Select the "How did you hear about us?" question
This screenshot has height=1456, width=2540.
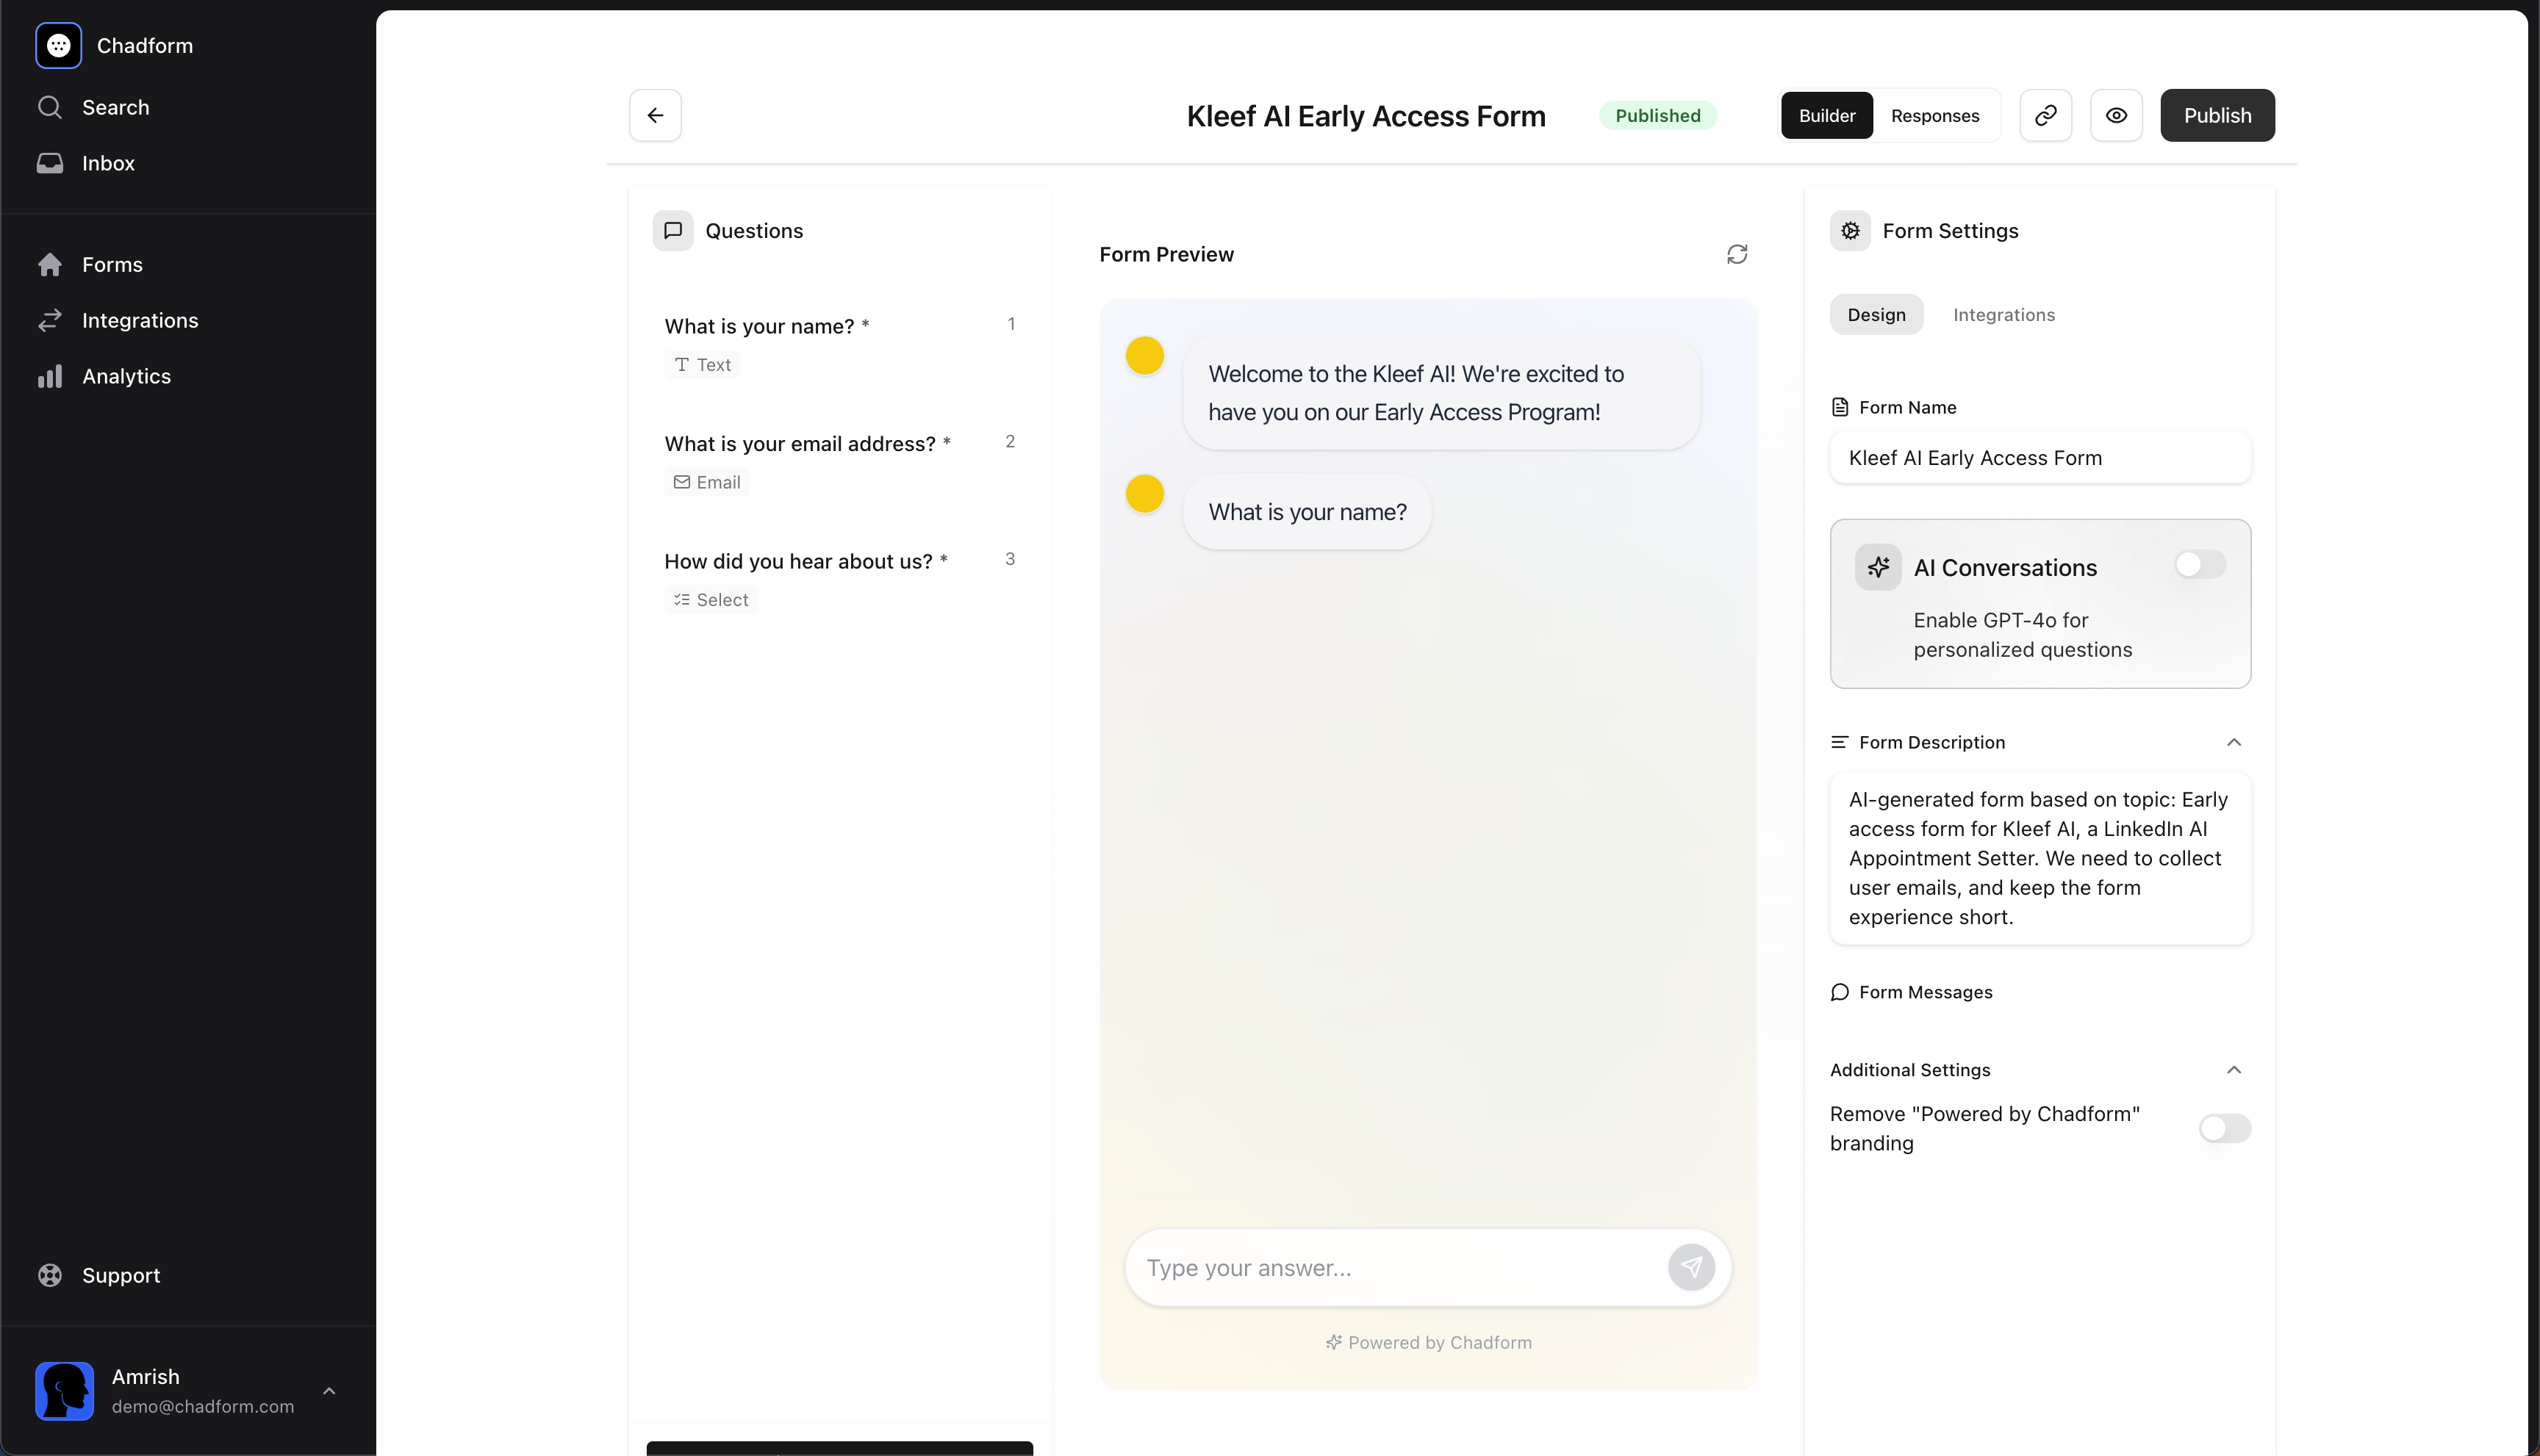[x=839, y=580]
